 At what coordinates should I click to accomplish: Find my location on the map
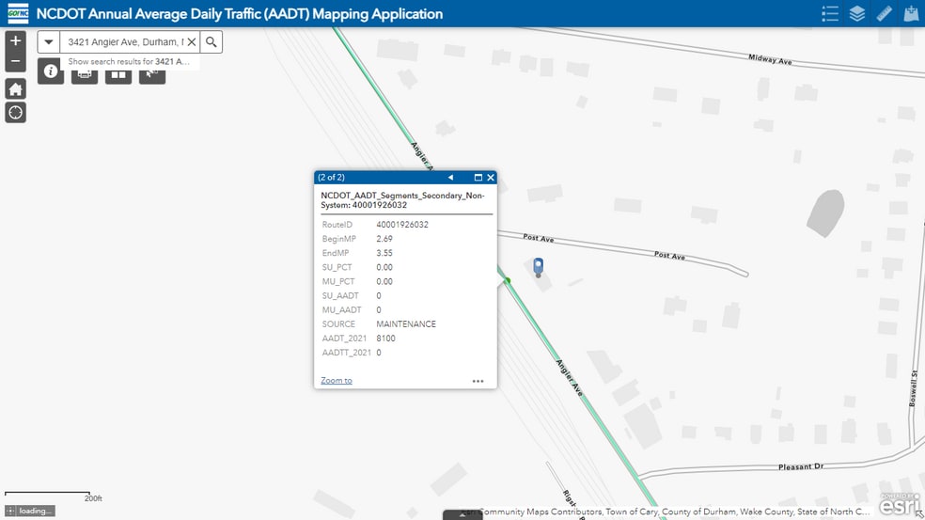point(15,112)
